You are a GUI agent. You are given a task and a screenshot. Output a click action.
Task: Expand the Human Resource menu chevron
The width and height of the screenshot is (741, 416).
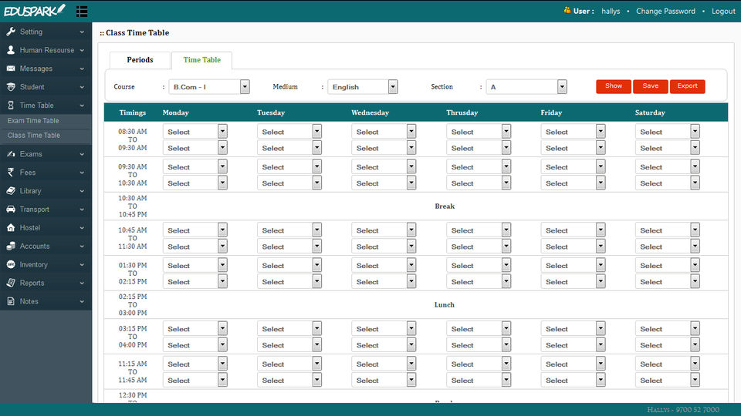point(82,51)
